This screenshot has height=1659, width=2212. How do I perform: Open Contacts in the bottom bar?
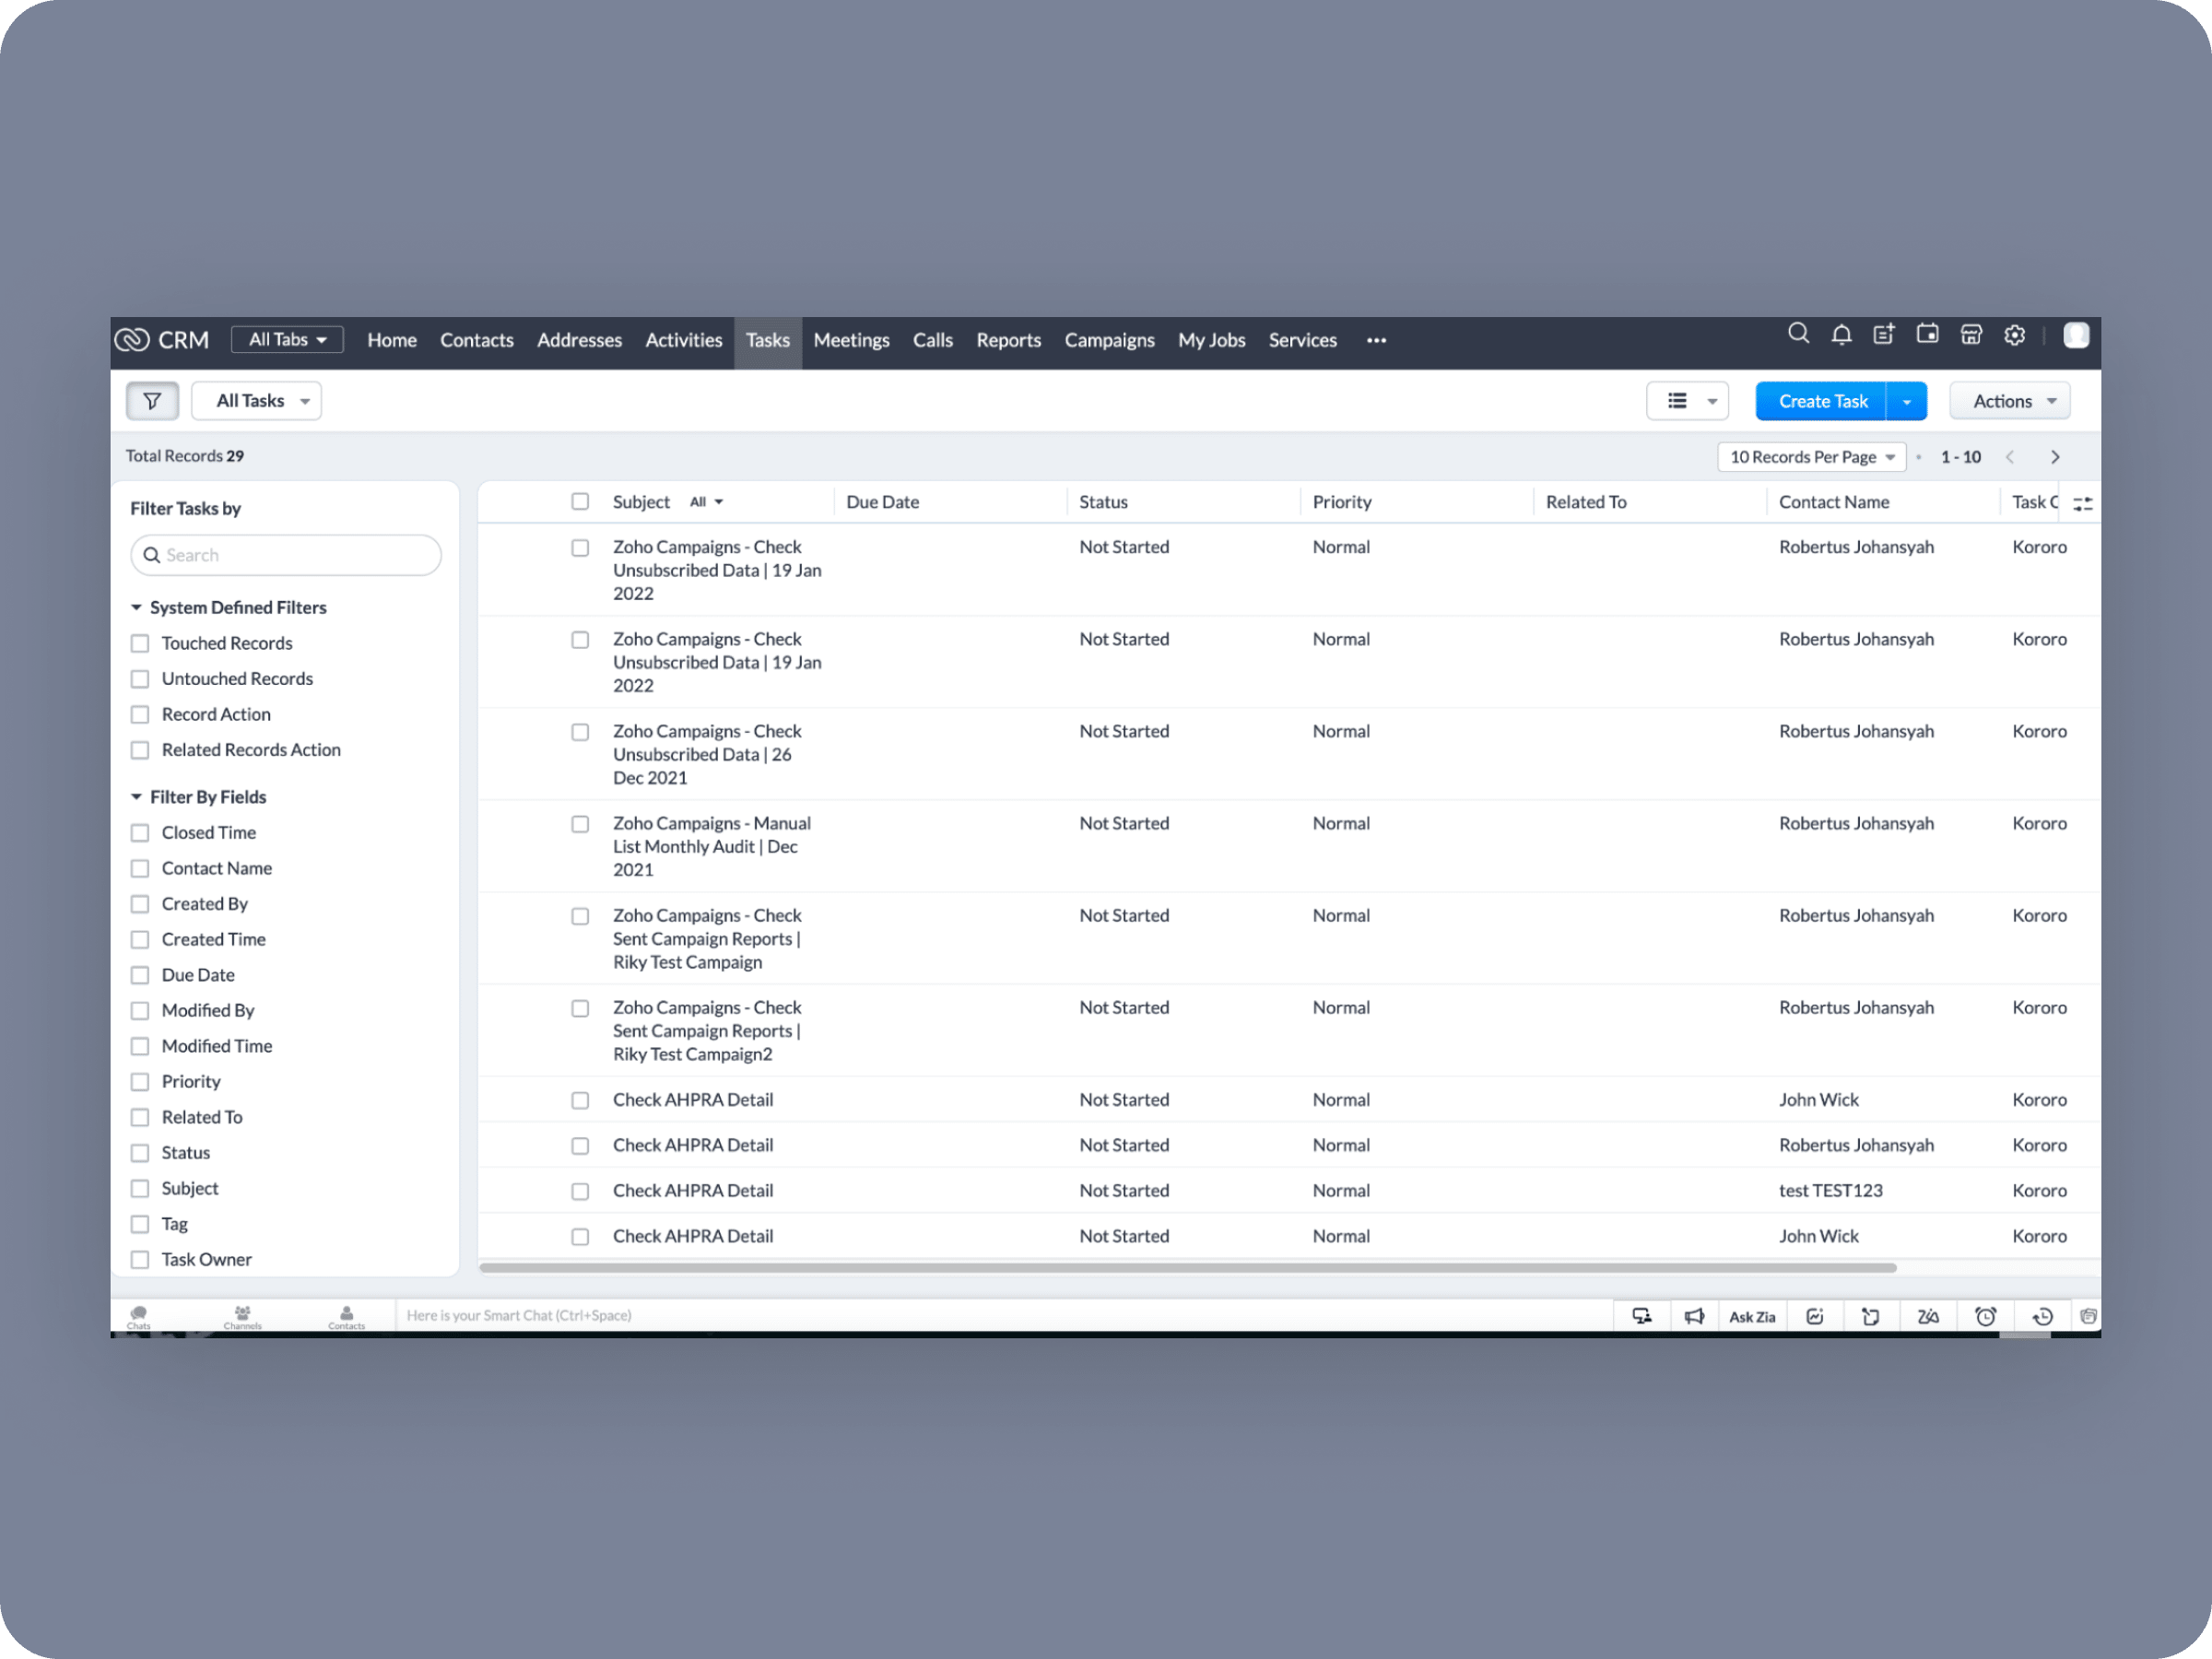click(346, 1317)
